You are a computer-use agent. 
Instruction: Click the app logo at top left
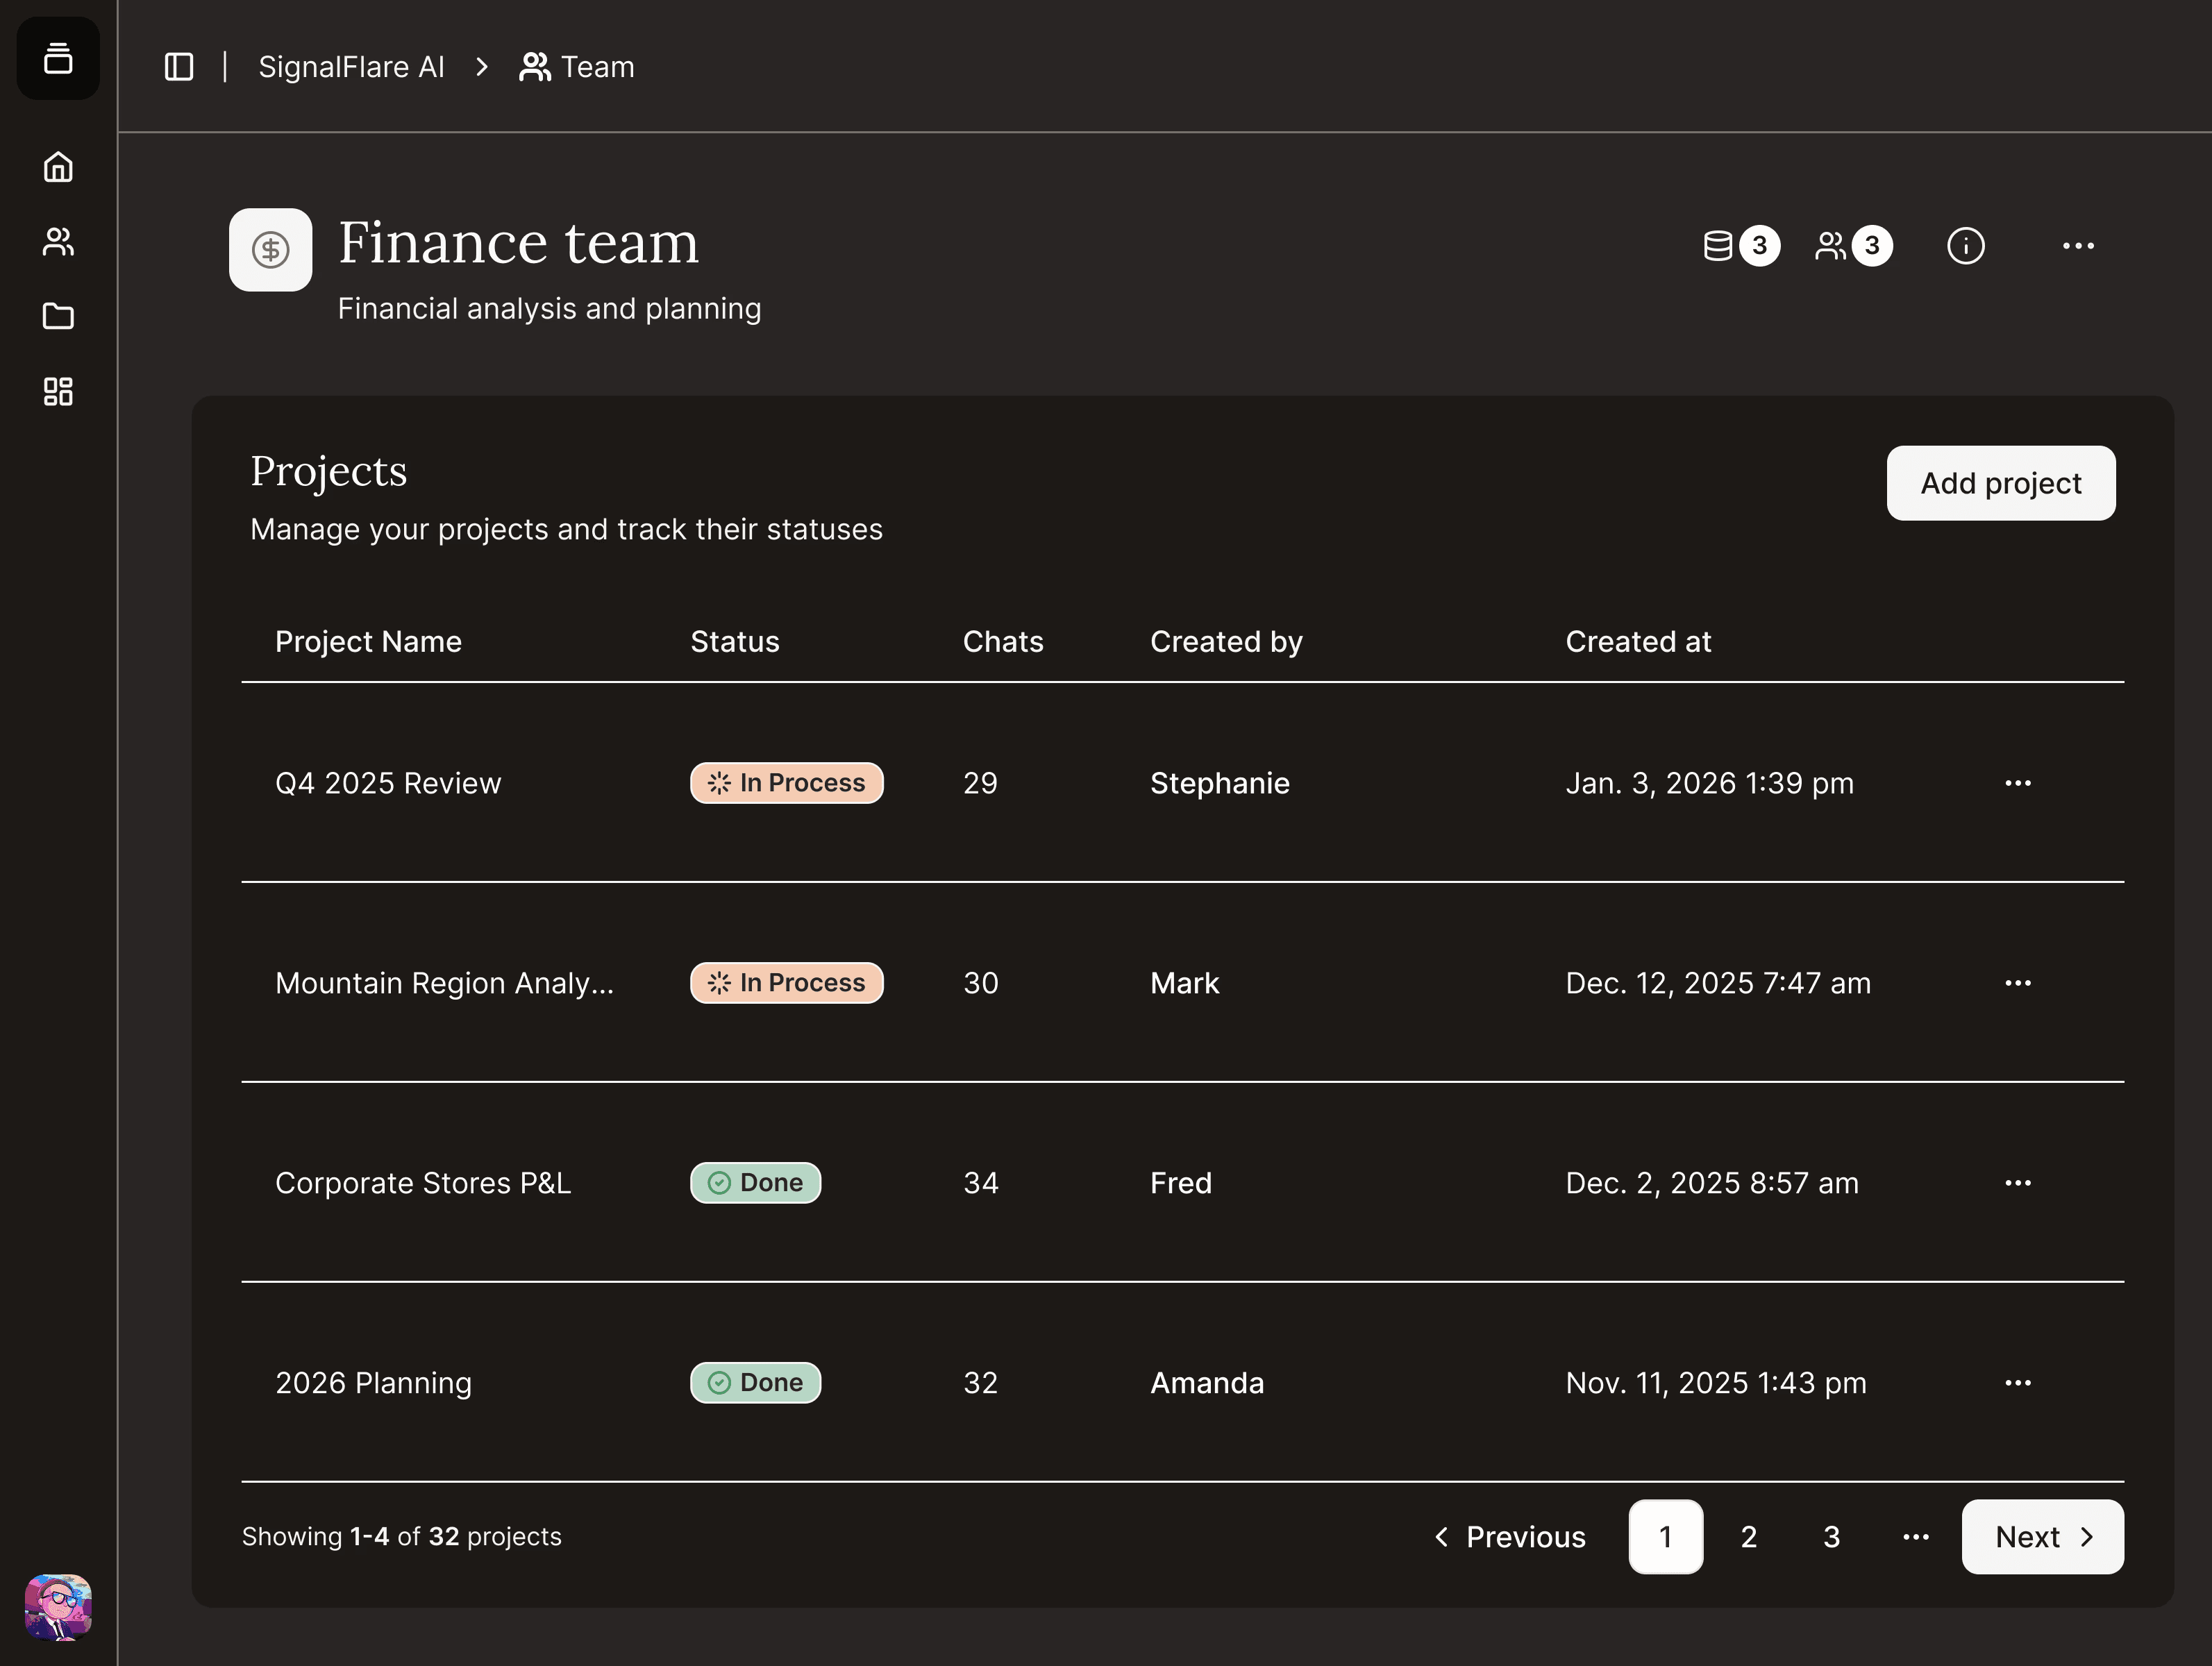[x=58, y=58]
